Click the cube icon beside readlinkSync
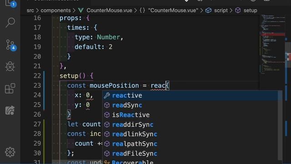The height and width of the screenshot is (164, 291). [107, 134]
